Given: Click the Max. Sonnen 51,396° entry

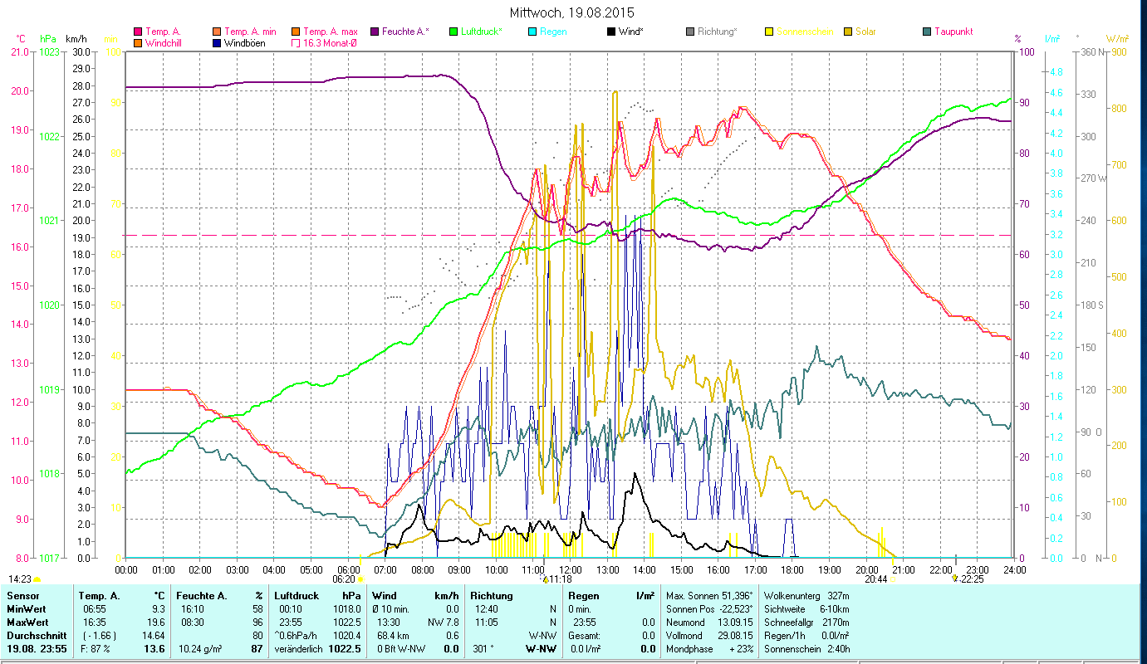Looking at the screenshot, I should [x=710, y=596].
